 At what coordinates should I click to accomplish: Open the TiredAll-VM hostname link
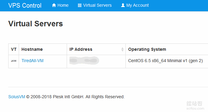32,61
